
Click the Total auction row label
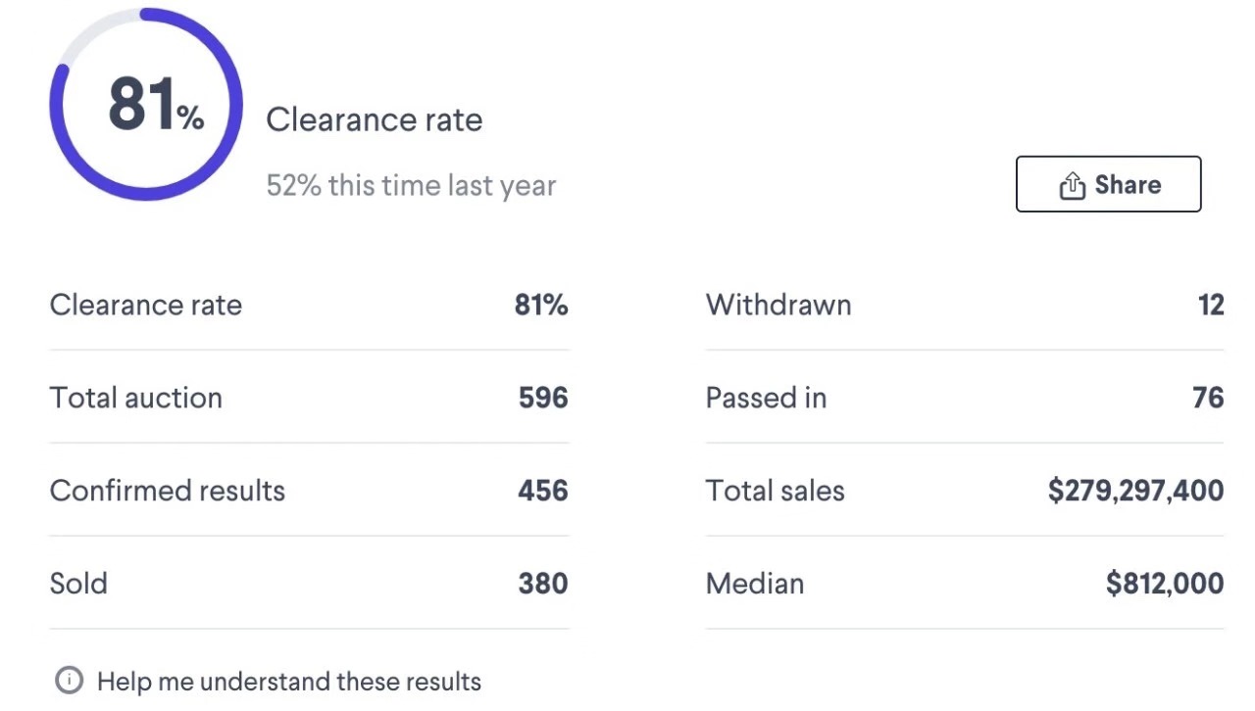click(x=136, y=398)
